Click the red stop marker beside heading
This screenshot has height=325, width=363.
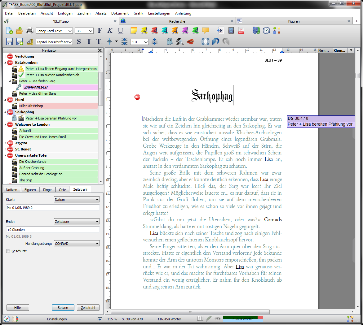[137, 97]
